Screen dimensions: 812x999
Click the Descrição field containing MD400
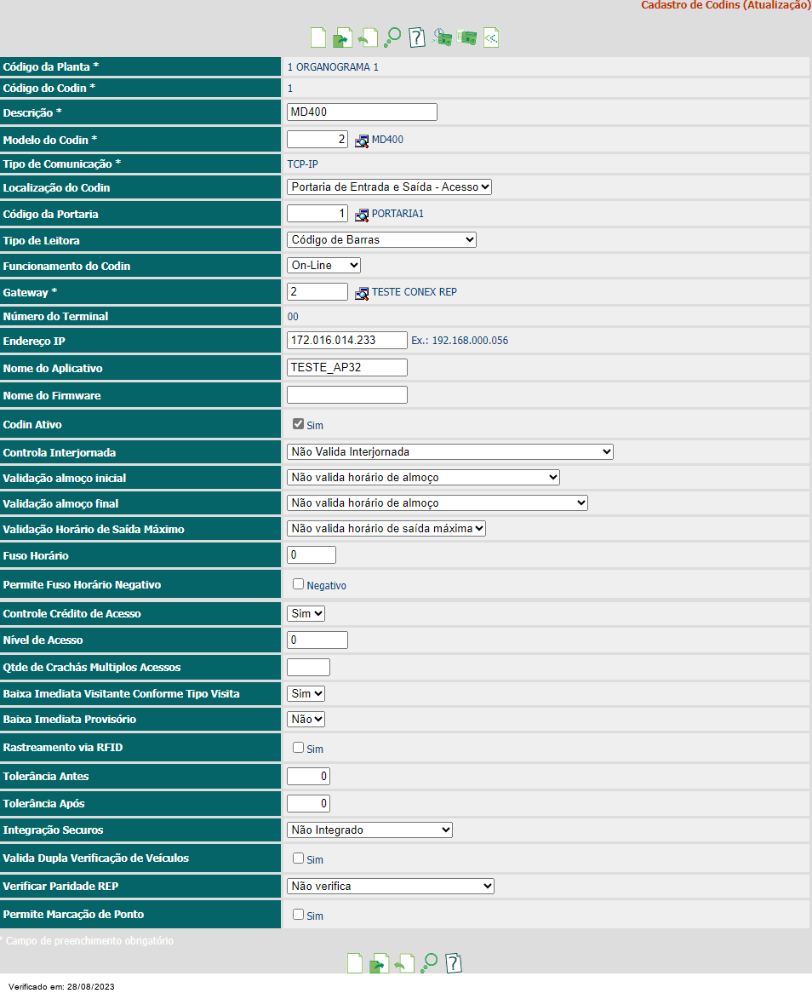click(362, 112)
